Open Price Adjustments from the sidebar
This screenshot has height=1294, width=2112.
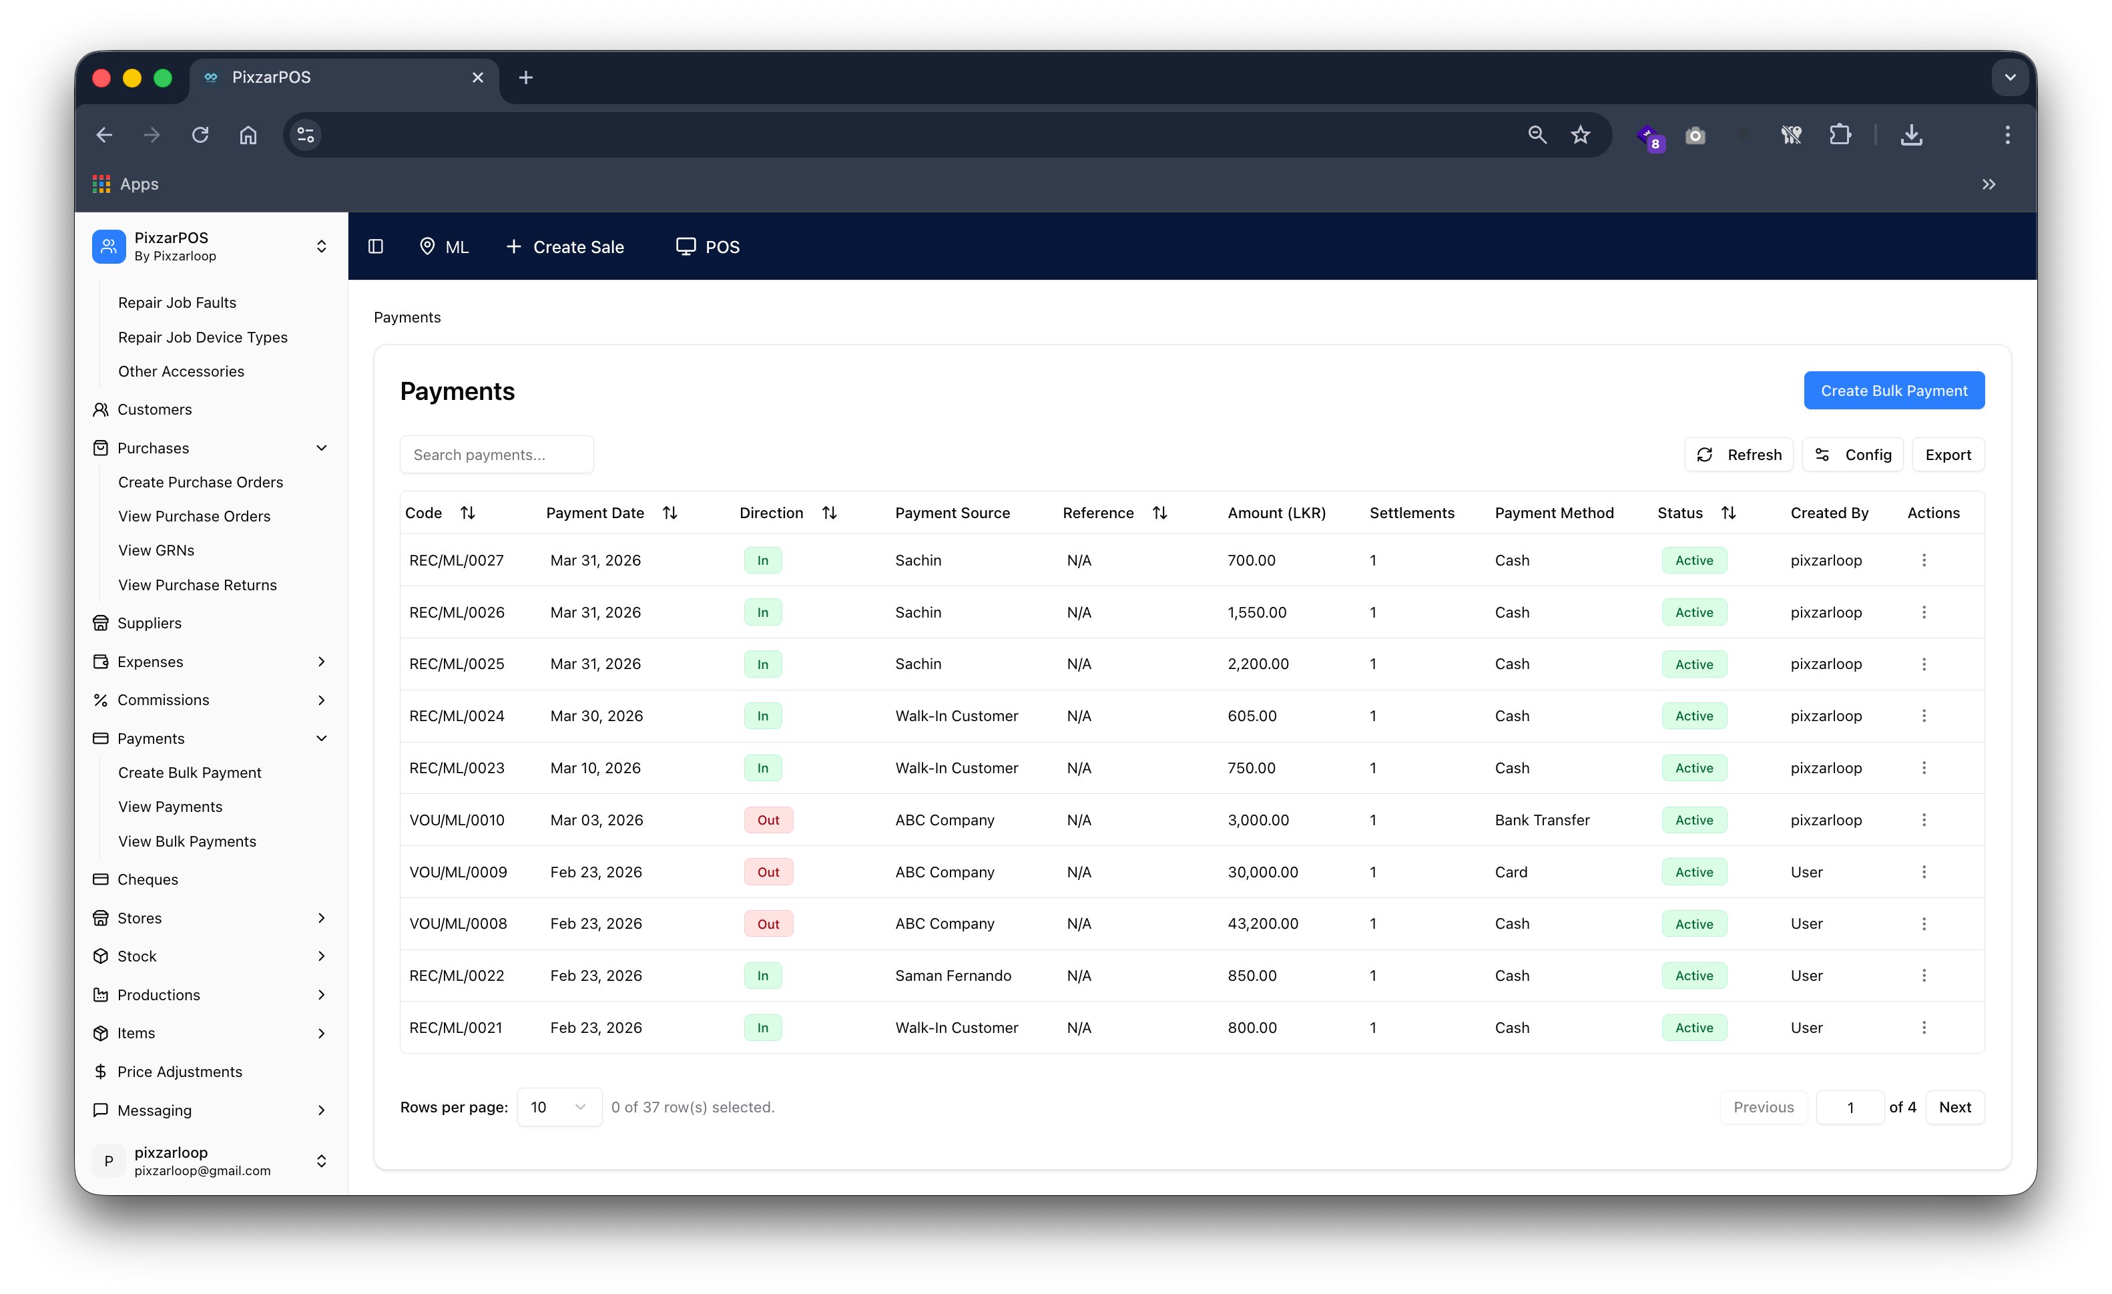click(x=179, y=1071)
